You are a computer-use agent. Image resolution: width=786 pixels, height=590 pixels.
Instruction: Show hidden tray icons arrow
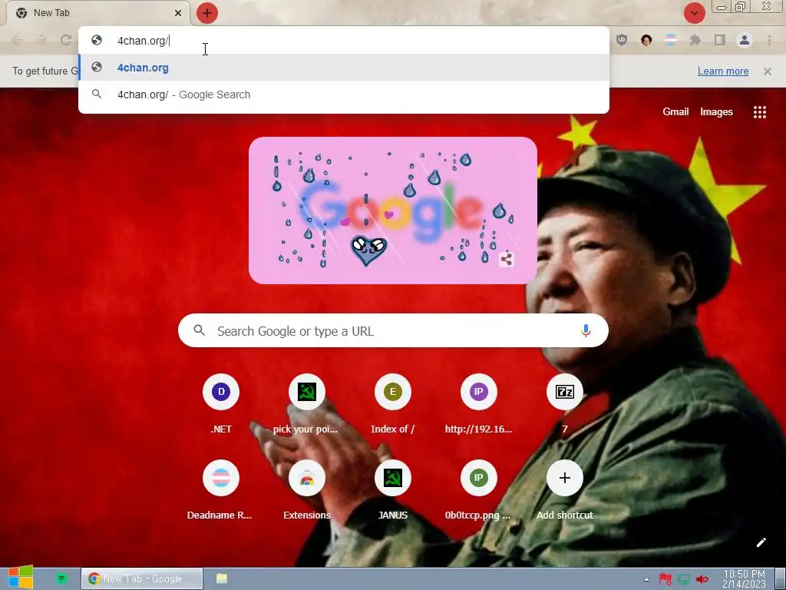pyautogui.click(x=646, y=579)
